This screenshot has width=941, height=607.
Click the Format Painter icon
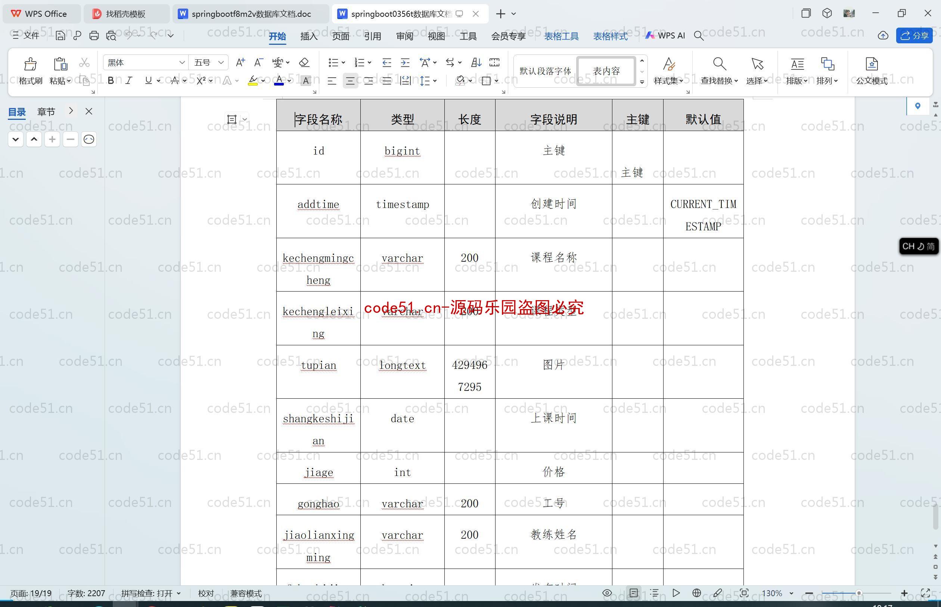[x=30, y=64]
